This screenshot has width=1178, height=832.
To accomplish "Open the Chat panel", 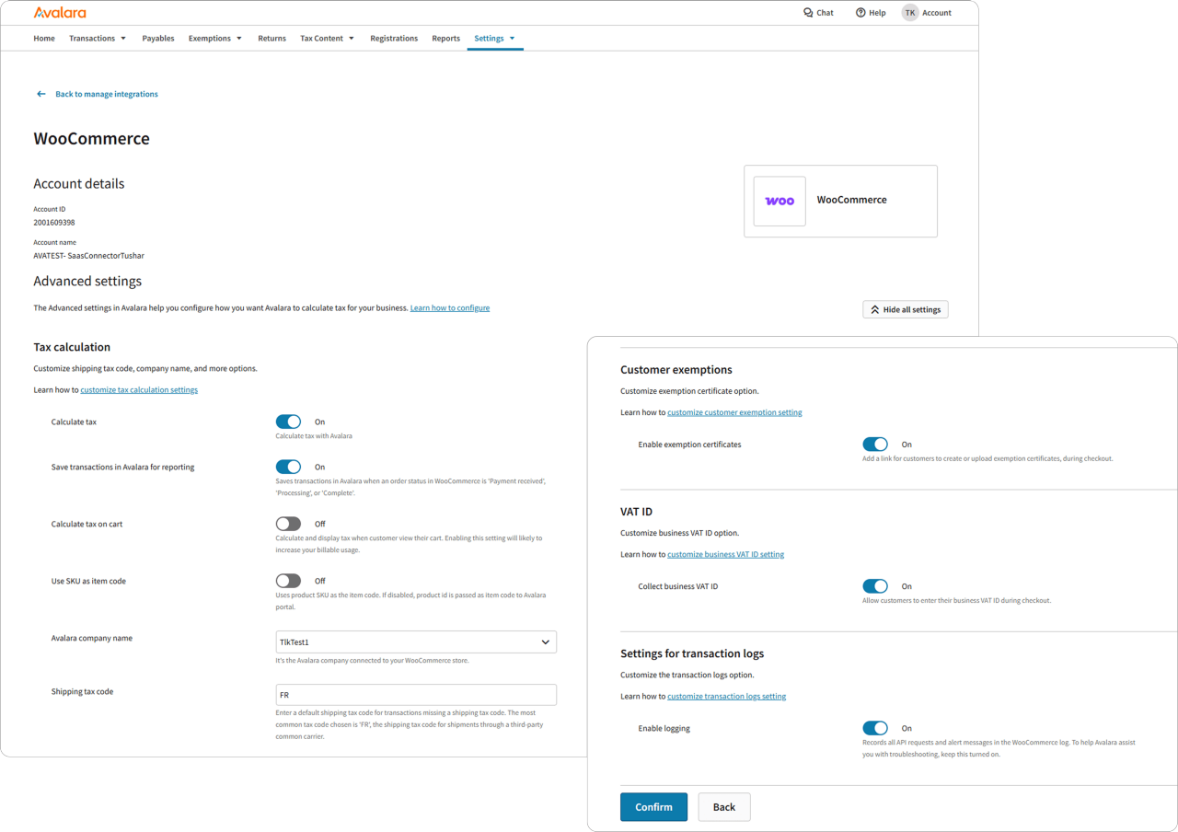I will pyautogui.click(x=817, y=12).
